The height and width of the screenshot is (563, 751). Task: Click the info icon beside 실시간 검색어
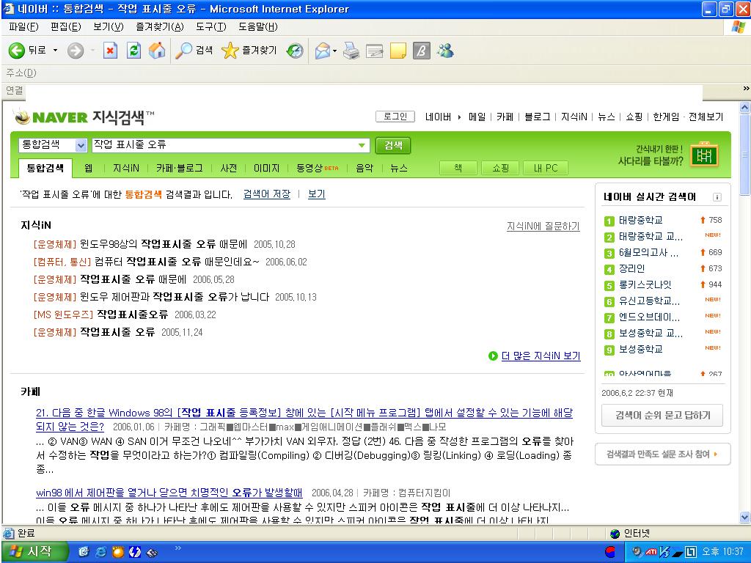(x=717, y=196)
